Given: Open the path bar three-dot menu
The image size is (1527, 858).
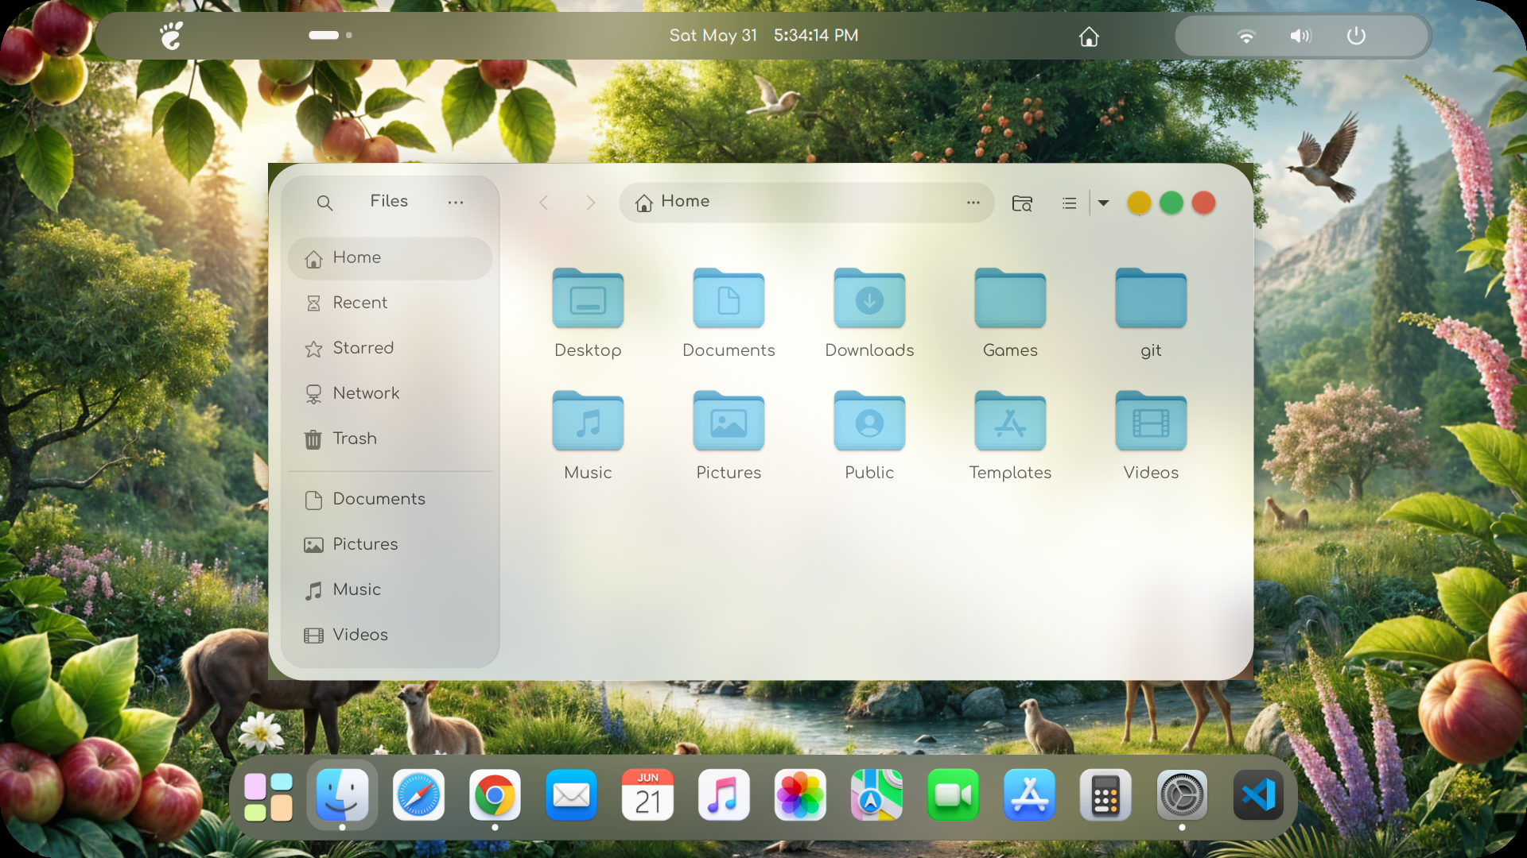Looking at the screenshot, I should click(x=973, y=203).
